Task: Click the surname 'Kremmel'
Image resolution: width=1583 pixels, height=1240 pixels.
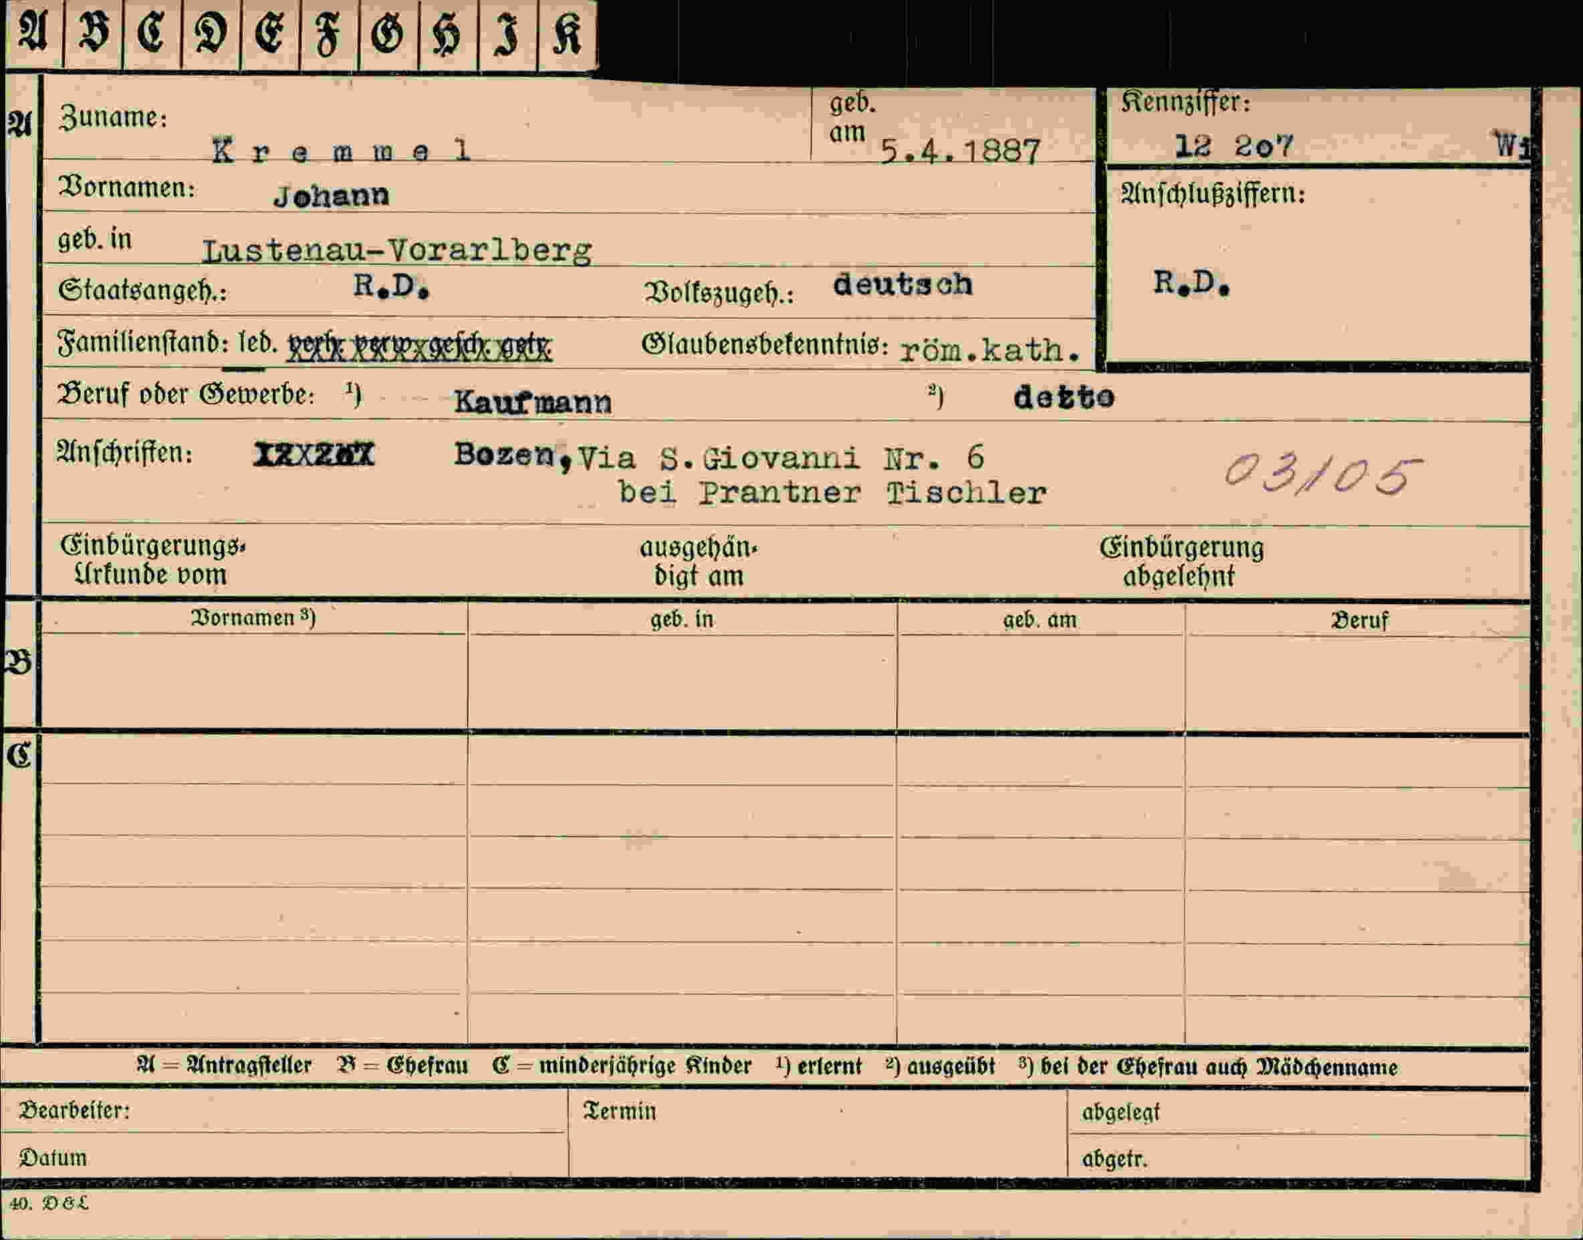Action: coord(342,150)
